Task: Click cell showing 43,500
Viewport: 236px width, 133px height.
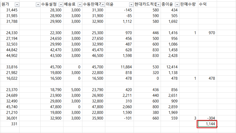Action: [52, 56]
